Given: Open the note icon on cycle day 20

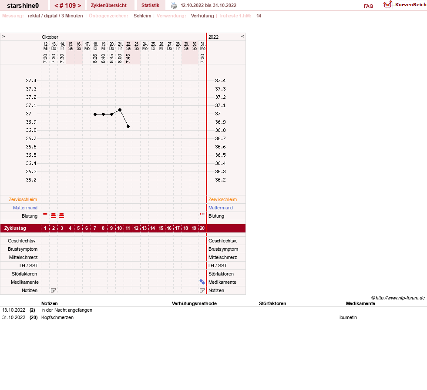Looking at the screenshot, I should (202, 290).
